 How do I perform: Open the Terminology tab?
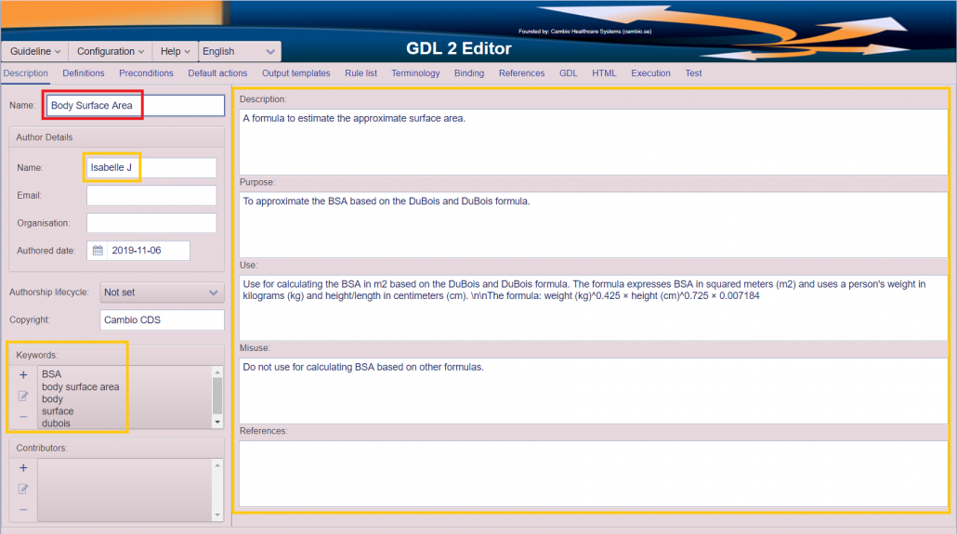tap(415, 73)
